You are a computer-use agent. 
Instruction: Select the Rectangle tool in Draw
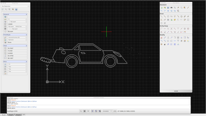[x=172, y=16]
